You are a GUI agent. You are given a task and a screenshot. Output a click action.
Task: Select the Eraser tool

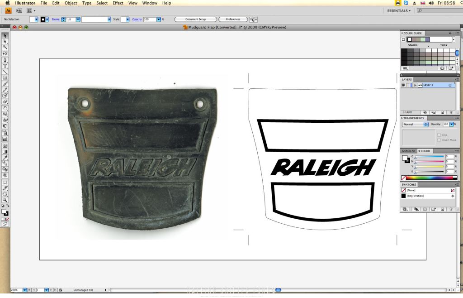(5, 101)
